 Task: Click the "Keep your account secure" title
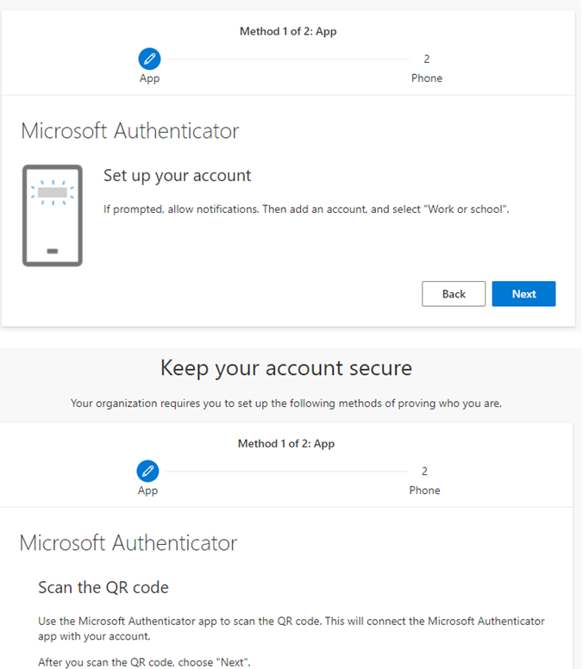point(286,369)
